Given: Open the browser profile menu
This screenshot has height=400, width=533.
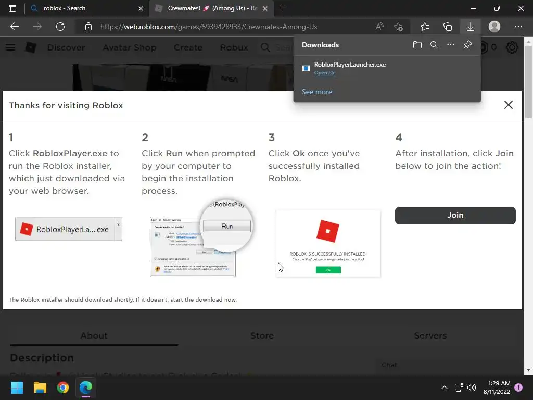Looking at the screenshot, I should click(494, 27).
